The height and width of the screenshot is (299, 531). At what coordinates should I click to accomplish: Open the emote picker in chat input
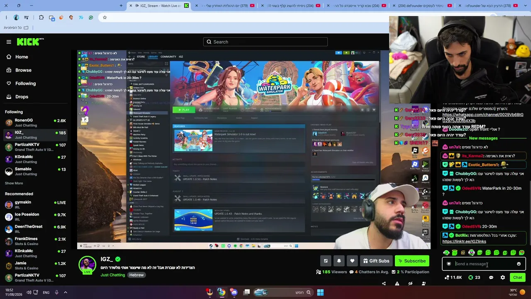pos(519,264)
